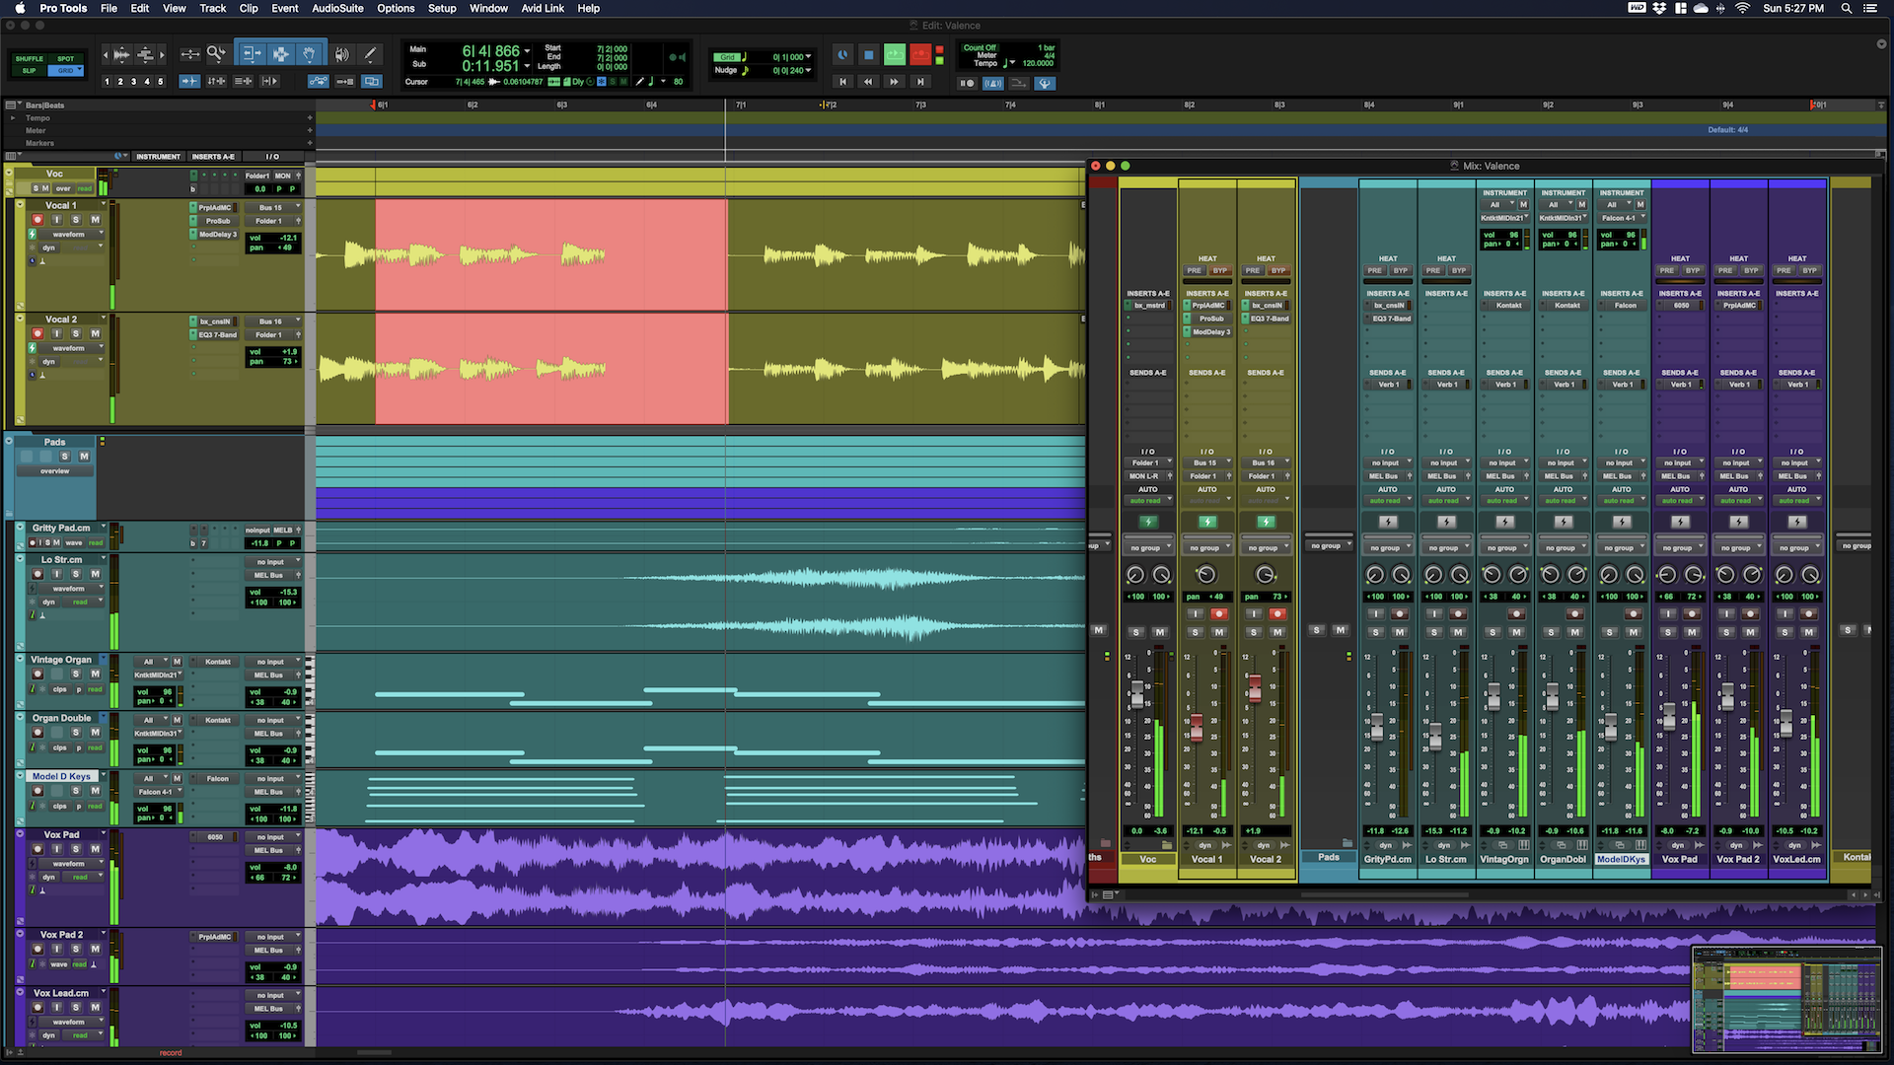
Task: Record-enable the Vox Pad 2 track
Action: point(37,949)
